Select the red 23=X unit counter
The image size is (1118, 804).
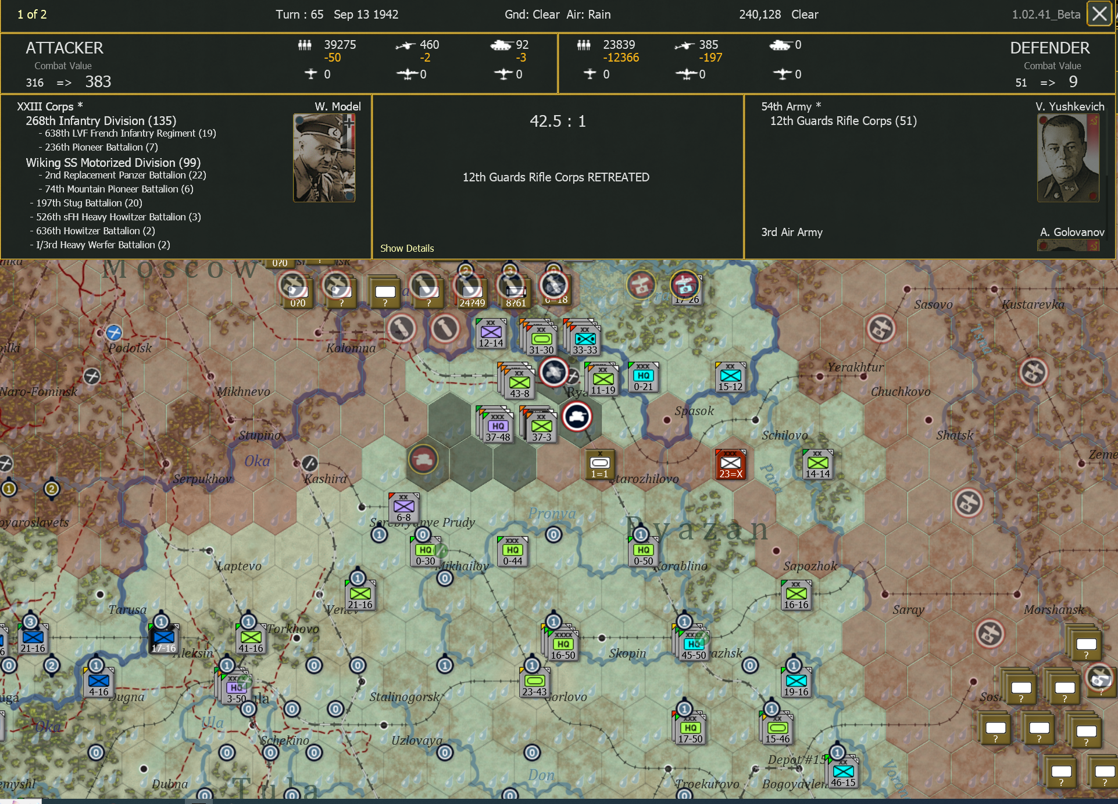click(x=731, y=464)
